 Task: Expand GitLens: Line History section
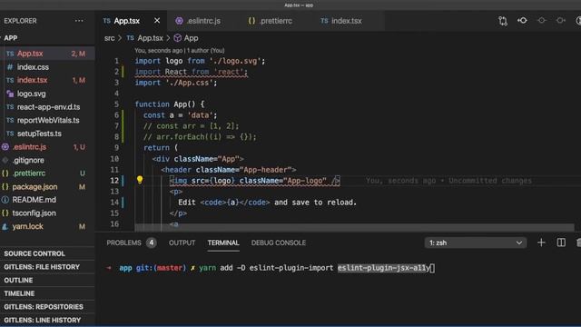tap(47, 321)
